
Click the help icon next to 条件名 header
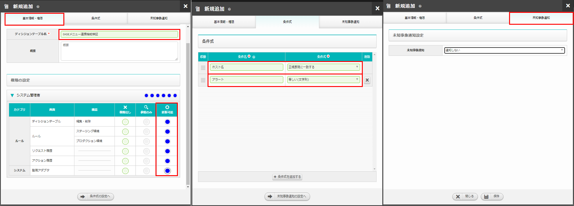point(254,57)
